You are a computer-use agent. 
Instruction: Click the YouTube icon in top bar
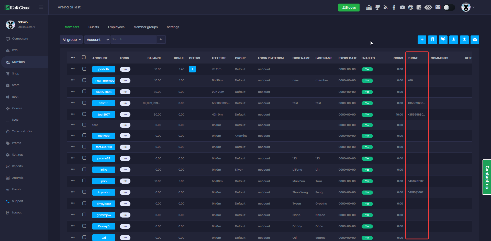click(402, 7)
